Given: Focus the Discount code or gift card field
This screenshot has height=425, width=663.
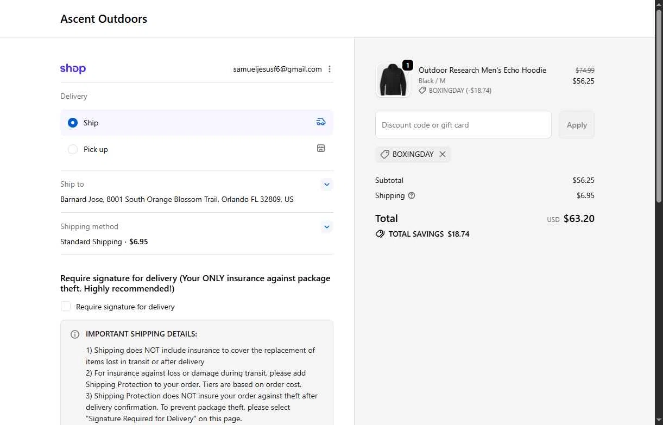Looking at the screenshot, I should tap(463, 125).
